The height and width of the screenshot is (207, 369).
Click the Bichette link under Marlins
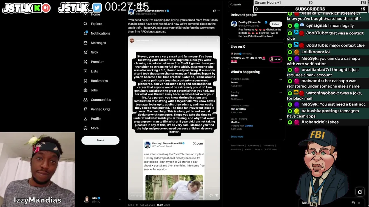(x=248, y=126)
